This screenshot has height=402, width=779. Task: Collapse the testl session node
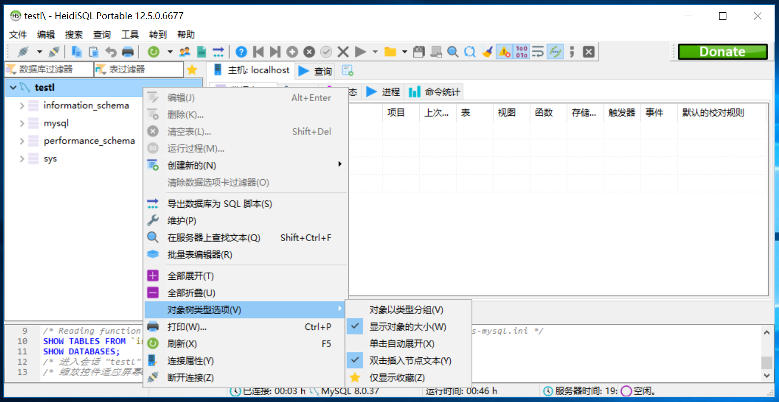pos(13,87)
